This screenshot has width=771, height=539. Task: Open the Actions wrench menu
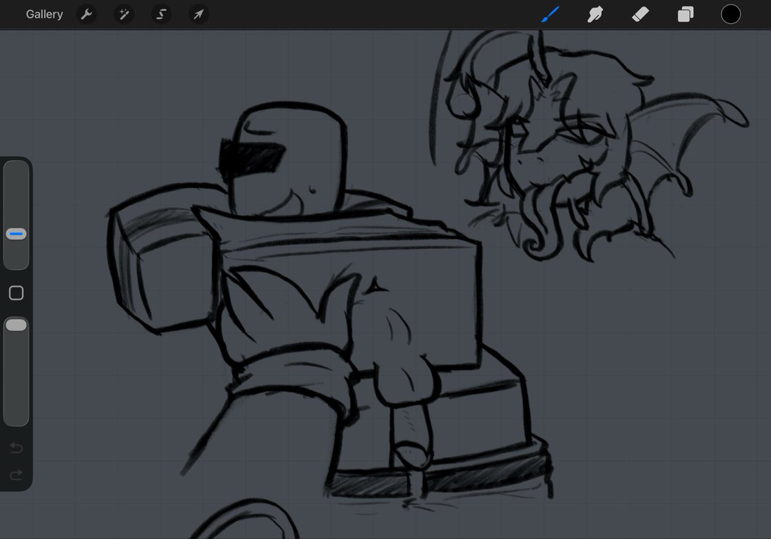tap(87, 14)
